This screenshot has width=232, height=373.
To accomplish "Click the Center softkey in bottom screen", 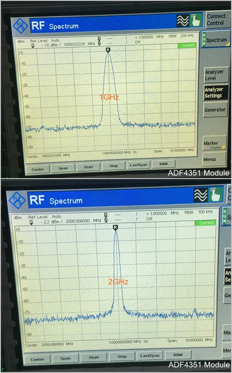I will coord(37,359).
